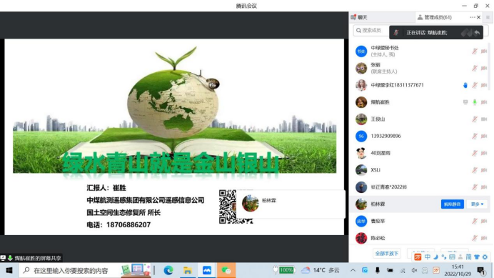Click camera icon of 曹应举
This screenshot has height=278, width=494.
(484, 222)
